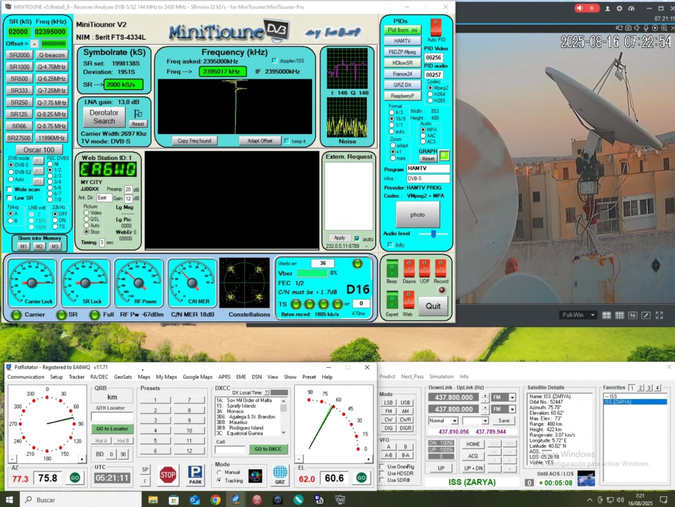This screenshot has height=507, width=675.
Task: Click the zoom-in magnifier icon in the video viewer
Action: point(664,28)
